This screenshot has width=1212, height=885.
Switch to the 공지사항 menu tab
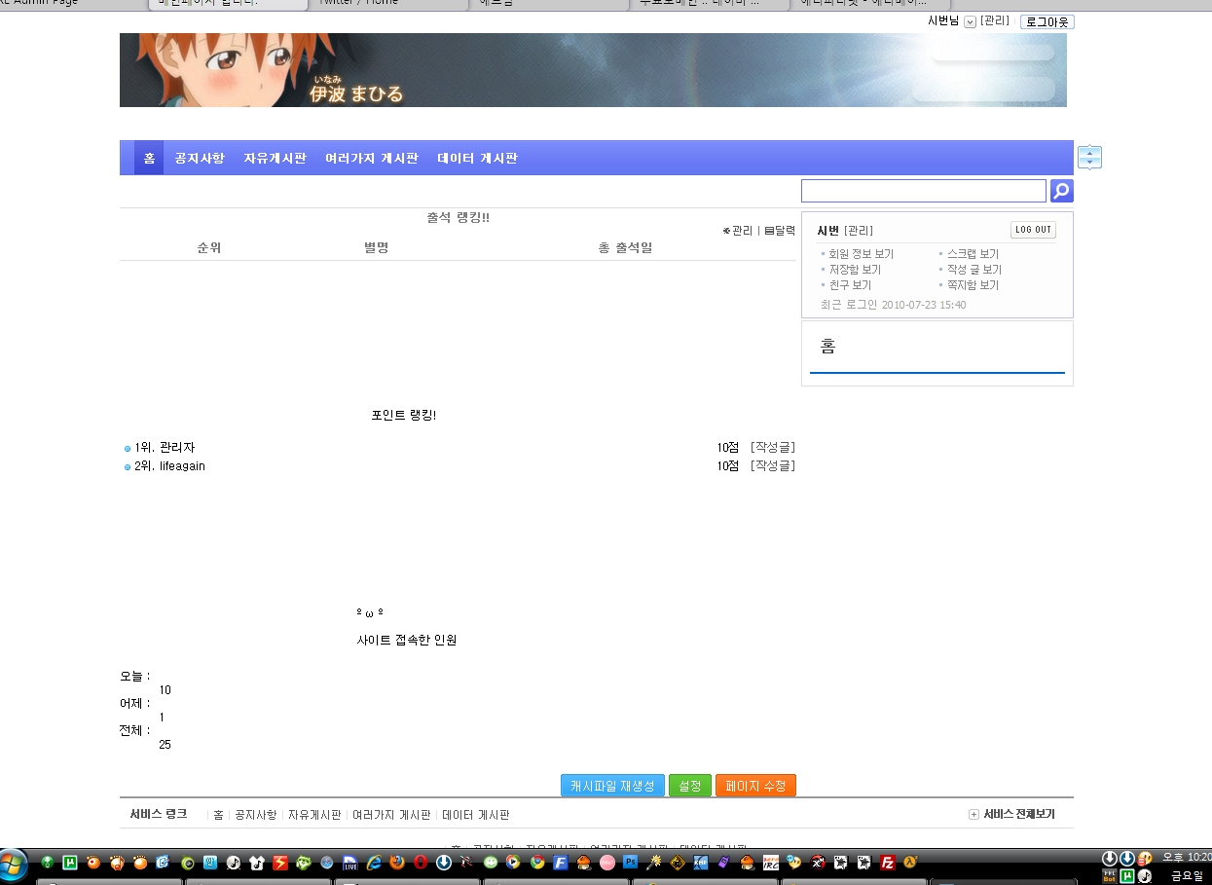pyautogui.click(x=199, y=158)
